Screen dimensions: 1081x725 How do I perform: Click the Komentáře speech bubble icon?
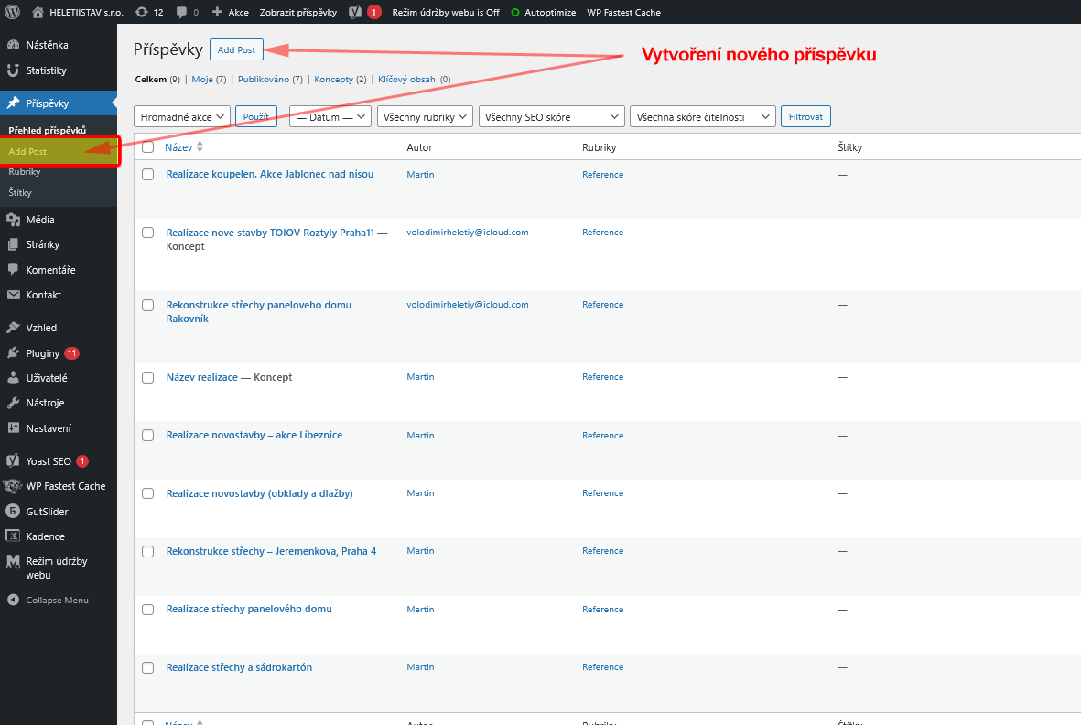click(x=13, y=269)
